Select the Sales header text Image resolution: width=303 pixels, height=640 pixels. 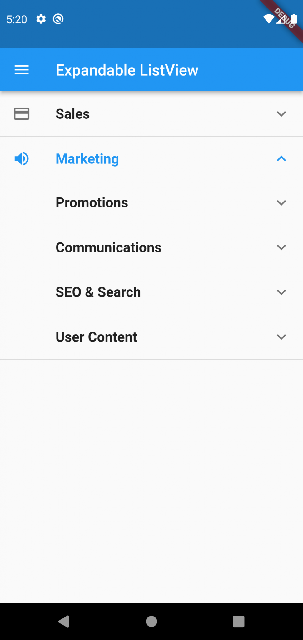[72, 114]
